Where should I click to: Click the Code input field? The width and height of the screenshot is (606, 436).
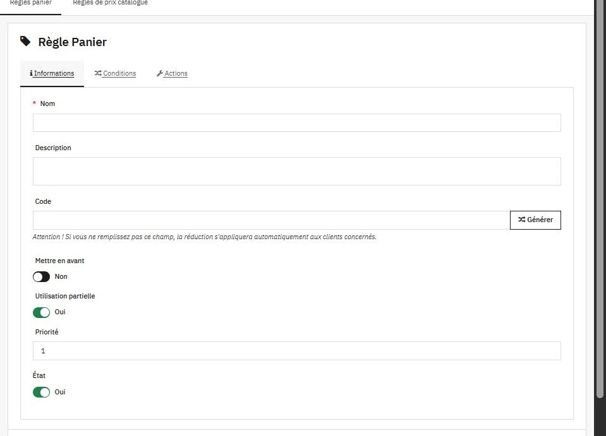271,220
